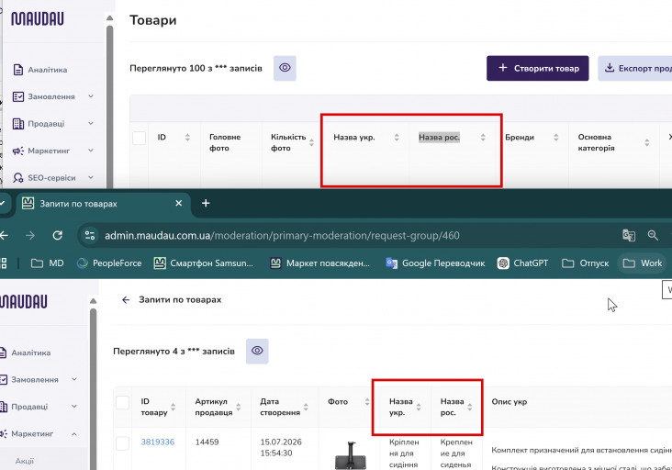
Task: Reload the current page
Action: (x=58, y=235)
